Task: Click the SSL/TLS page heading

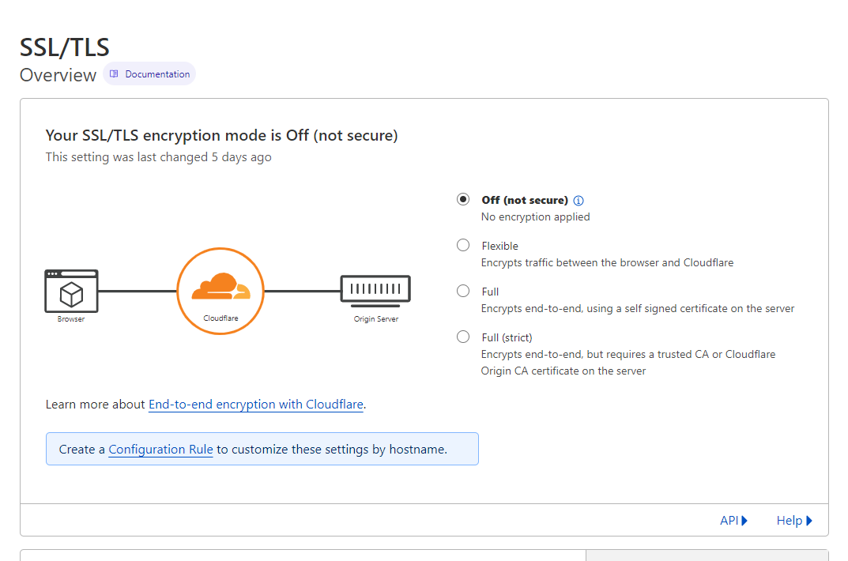Action: [x=65, y=47]
